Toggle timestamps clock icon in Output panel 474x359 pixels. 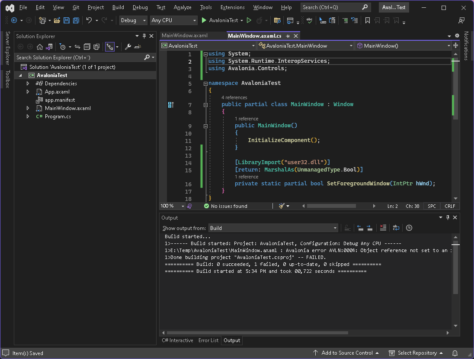click(409, 228)
